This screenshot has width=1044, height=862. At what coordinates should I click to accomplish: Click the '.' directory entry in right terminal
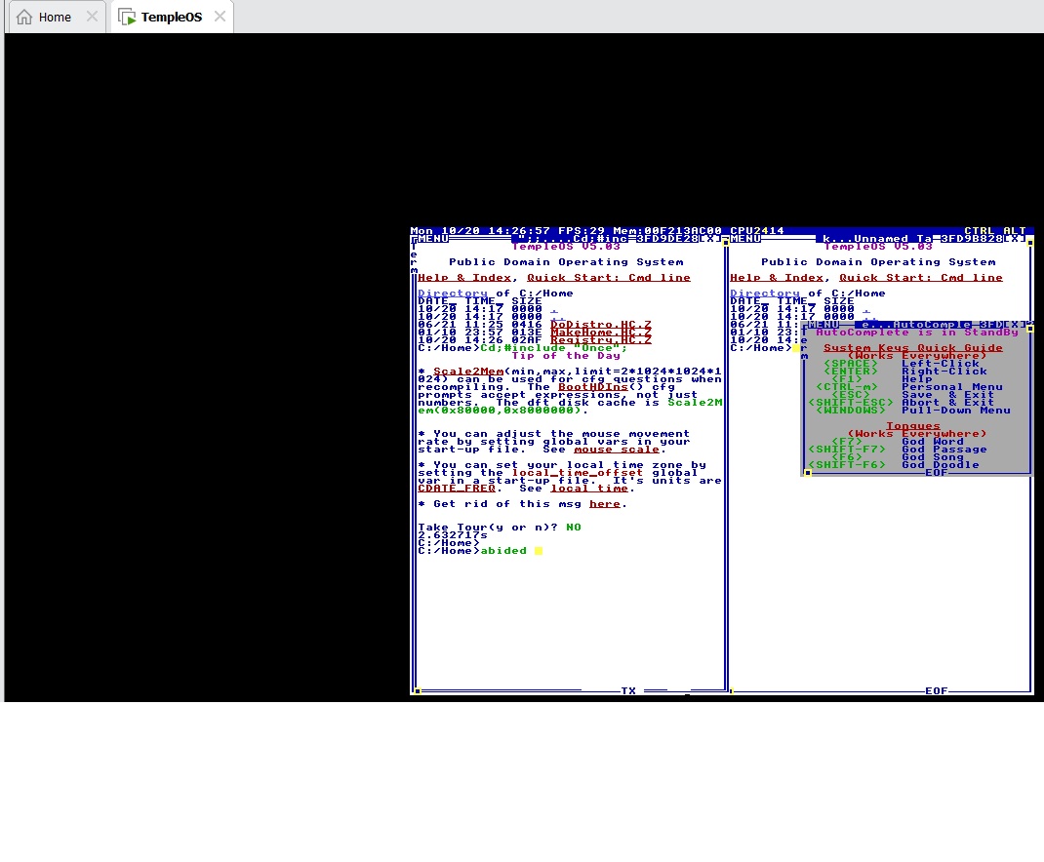[x=866, y=309]
